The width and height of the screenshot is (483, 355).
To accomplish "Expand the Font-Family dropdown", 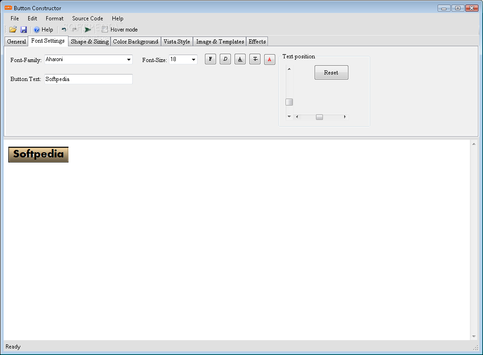I will (x=129, y=59).
